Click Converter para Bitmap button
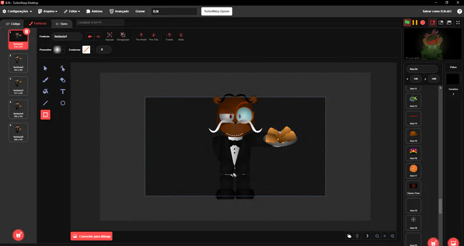 91,236
